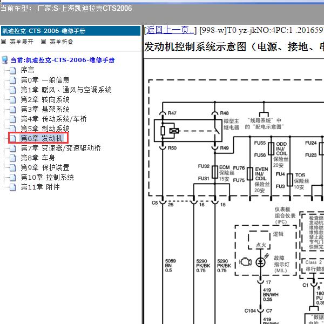Select 第8章 车身
The height and width of the screenshot is (324, 324).
pyautogui.click(x=38, y=158)
